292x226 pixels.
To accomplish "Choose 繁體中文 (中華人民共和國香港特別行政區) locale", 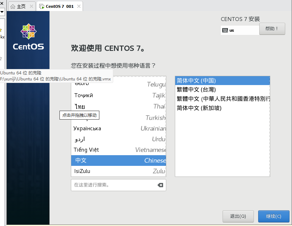I will tap(222, 99).
